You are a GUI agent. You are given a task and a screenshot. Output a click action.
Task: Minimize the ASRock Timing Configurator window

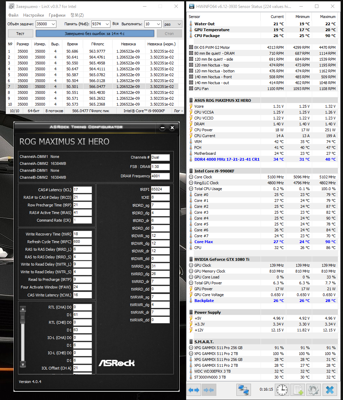coord(162,127)
